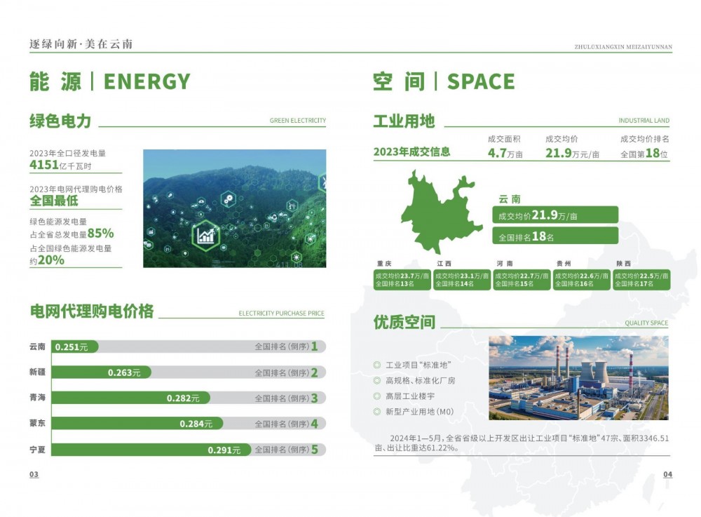Click the green 成交均价21.9万/亩 banner
The height and width of the screenshot is (517, 701).
[555, 215]
